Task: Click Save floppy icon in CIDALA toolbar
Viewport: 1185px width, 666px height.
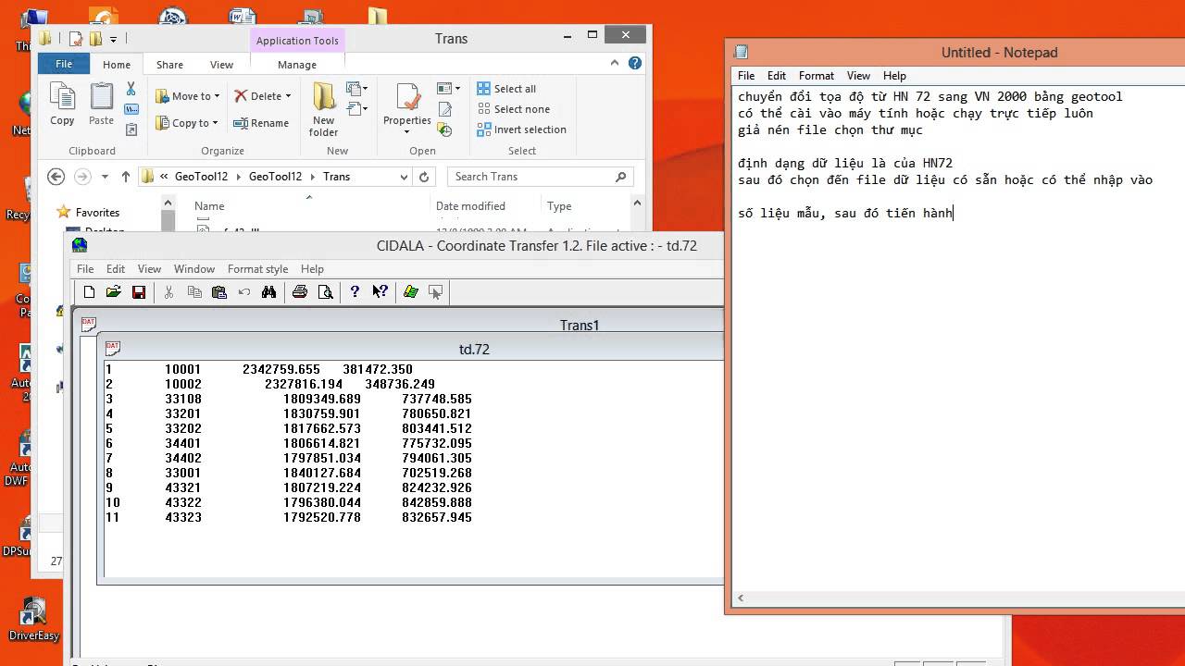Action: coord(138,292)
